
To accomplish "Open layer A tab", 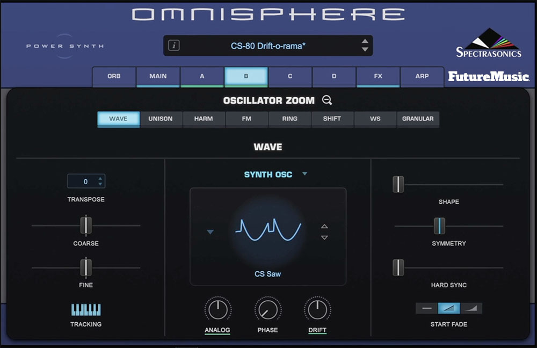I will tap(202, 76).
